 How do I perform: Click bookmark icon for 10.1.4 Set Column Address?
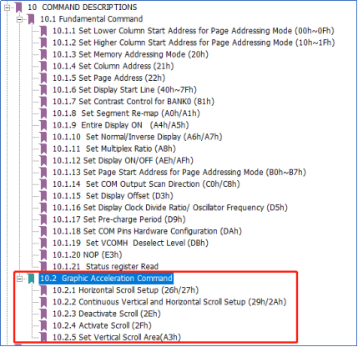click(43, 67)
